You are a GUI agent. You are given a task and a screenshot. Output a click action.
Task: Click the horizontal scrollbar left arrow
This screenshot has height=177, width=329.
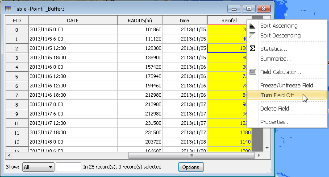tap(9, 155)
